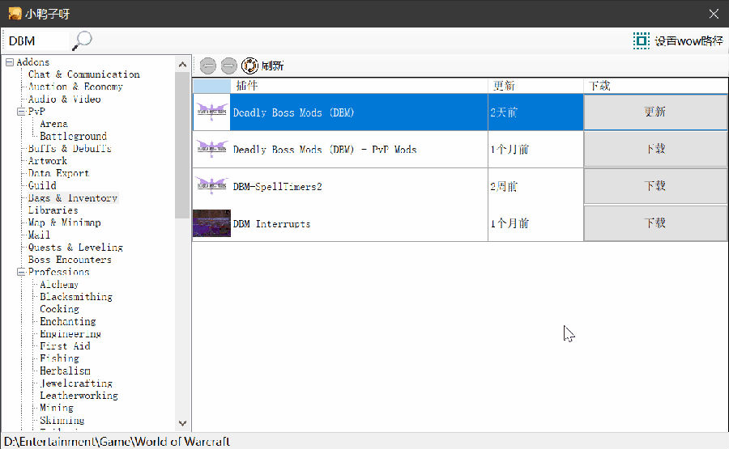The image size is (729, 449).
Task: Select Quests & Leveling category
Action: [x=75, y=248]
